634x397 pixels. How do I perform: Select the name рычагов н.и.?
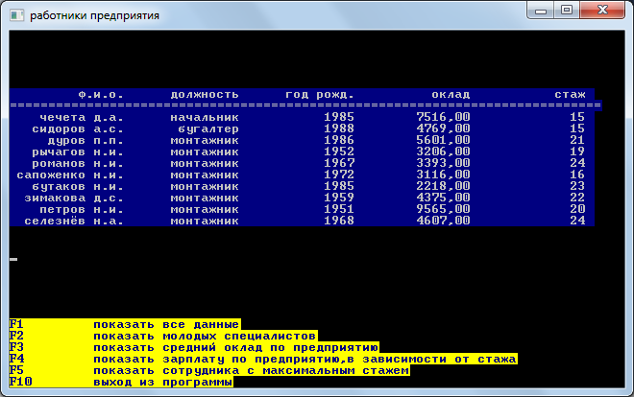tap(78, 152)
